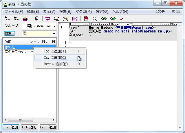Click the address list scroll right arrow
This screenshot has width=185, height=133.
54,120
